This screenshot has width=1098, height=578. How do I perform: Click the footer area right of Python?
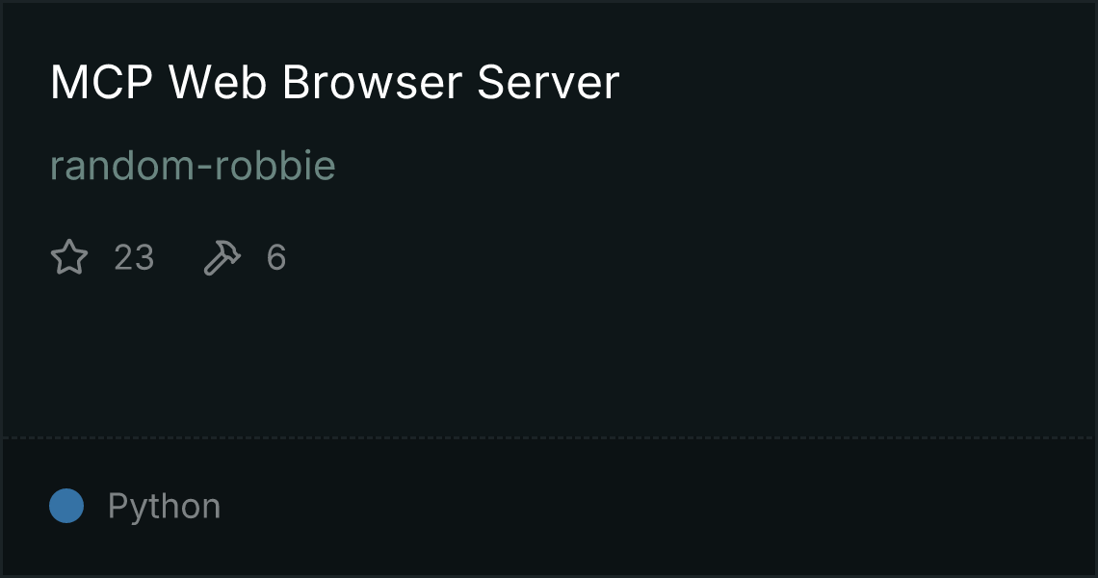tap(658, 507)
